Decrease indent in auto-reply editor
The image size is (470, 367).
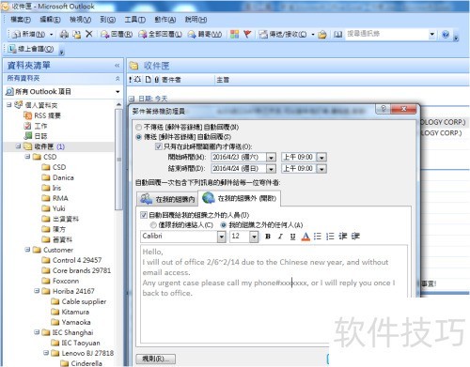(343, 237)
